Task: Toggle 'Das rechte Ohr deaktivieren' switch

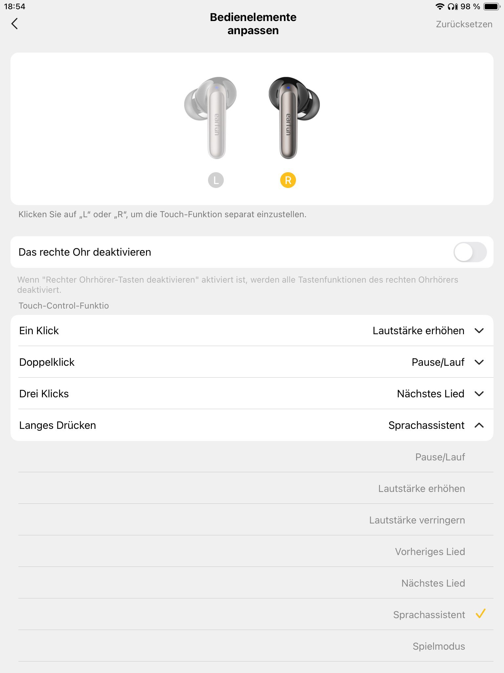Action: coord(470,252)
